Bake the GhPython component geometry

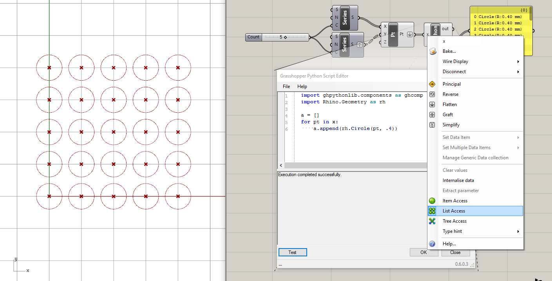(449, 51)
